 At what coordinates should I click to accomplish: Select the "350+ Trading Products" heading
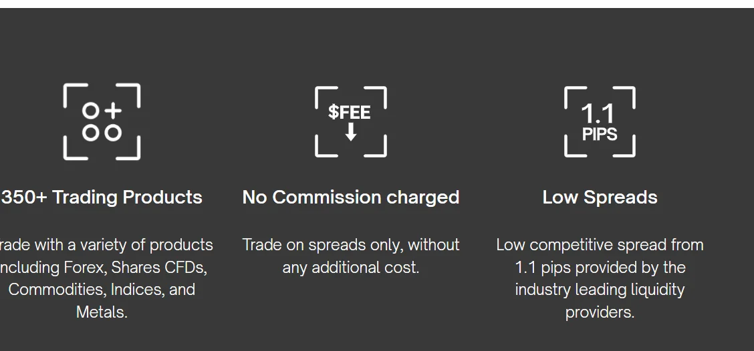tap(102, 198)
